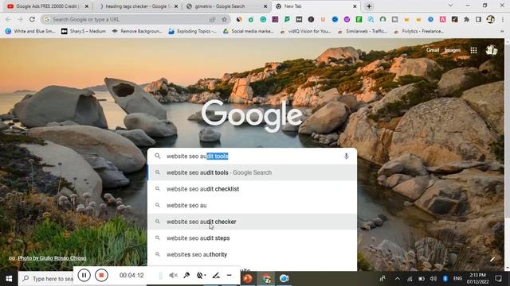Screen dimensions: 510x286
Task: Click the Chrome icon in taskbar
Action: (266, 279)
